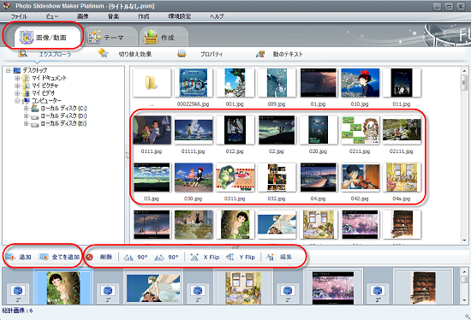This screenshot has width=471, height=320.
Task: Collapse the デスクトップ tree node
Action: [x=9, y=70]
